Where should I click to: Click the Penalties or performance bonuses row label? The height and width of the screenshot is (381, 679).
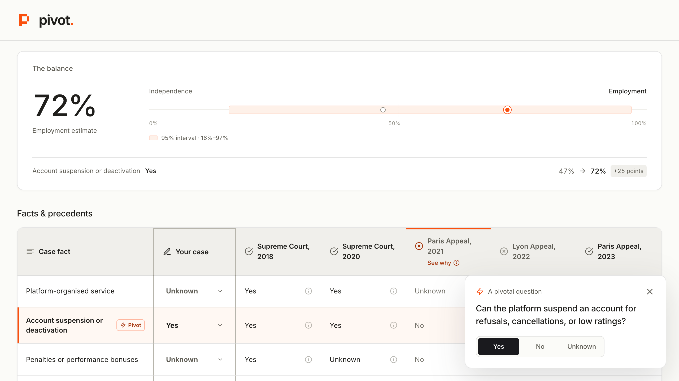point(82,360)
